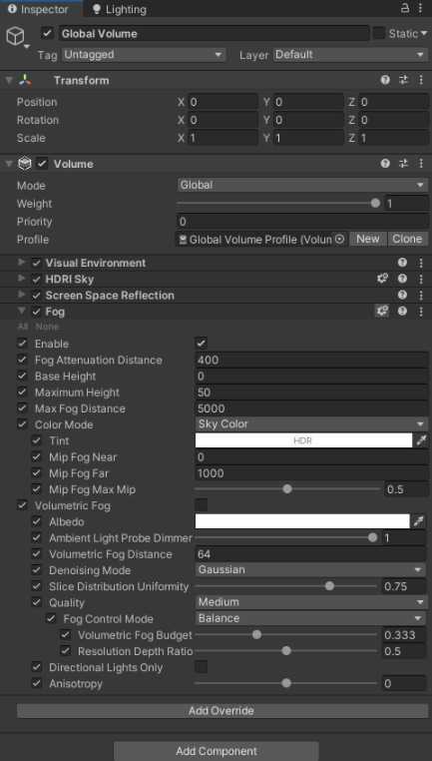Click the Tint HDR color swatch
Viewport: 432px width, 761px height.
point(303,440)
